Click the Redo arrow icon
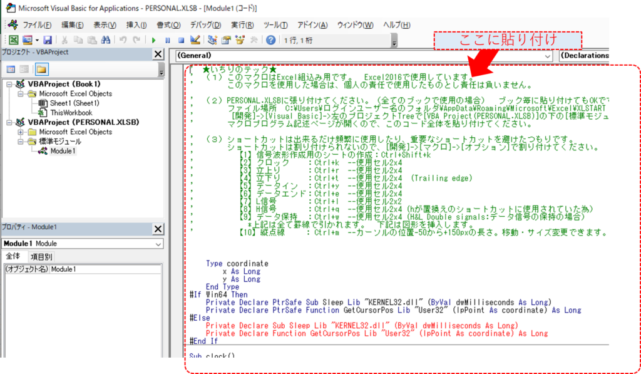The image size is (641, 374). click(x=136, y=39)
